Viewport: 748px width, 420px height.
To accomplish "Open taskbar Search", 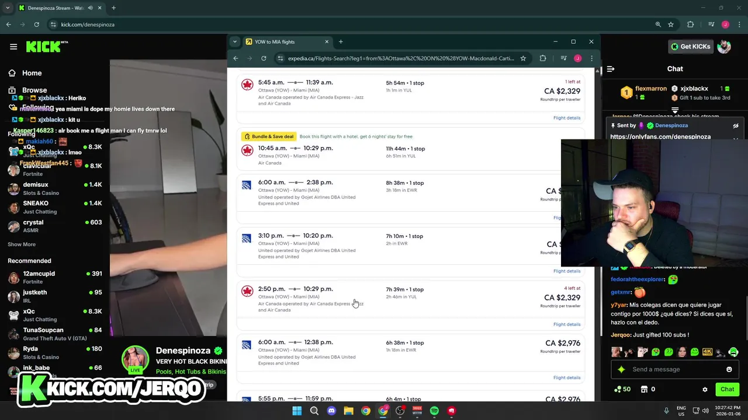I will tap(314, 411).
